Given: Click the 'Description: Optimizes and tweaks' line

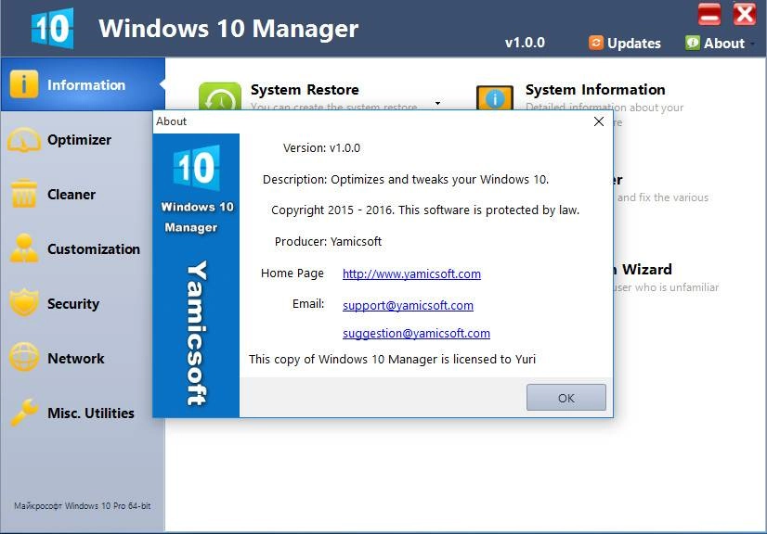Looking at the screenshot, I should click(406, 179).
